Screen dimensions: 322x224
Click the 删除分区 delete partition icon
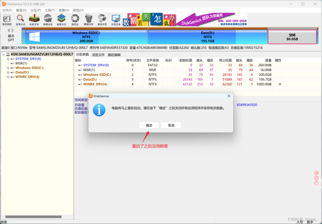pyautogui.click(x=89, y=20)
